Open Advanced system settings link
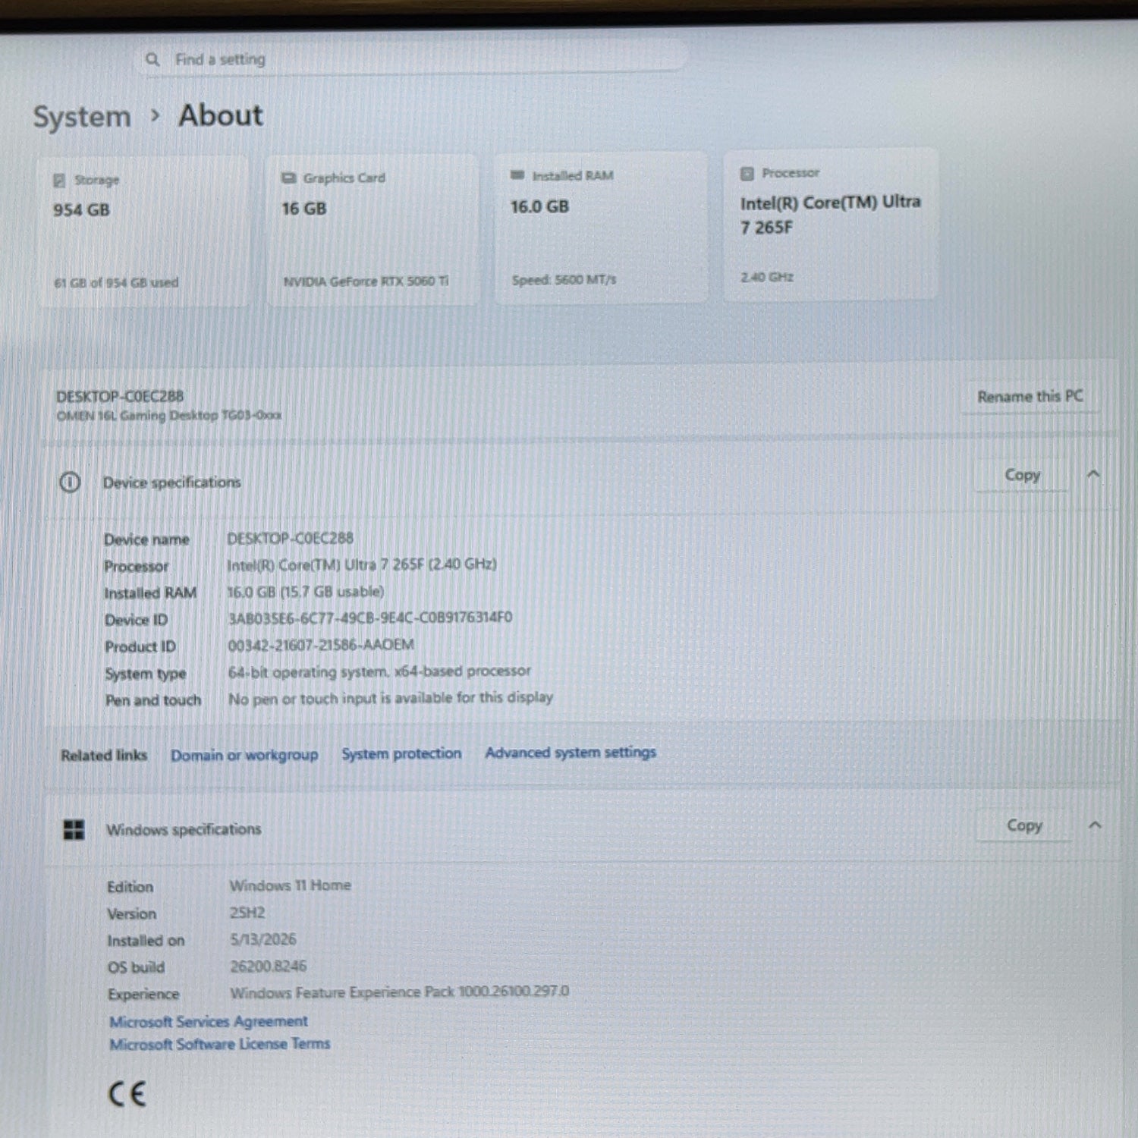 tap(570, 753)
